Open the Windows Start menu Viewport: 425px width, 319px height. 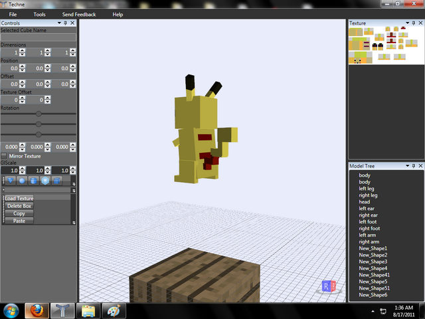11,311
